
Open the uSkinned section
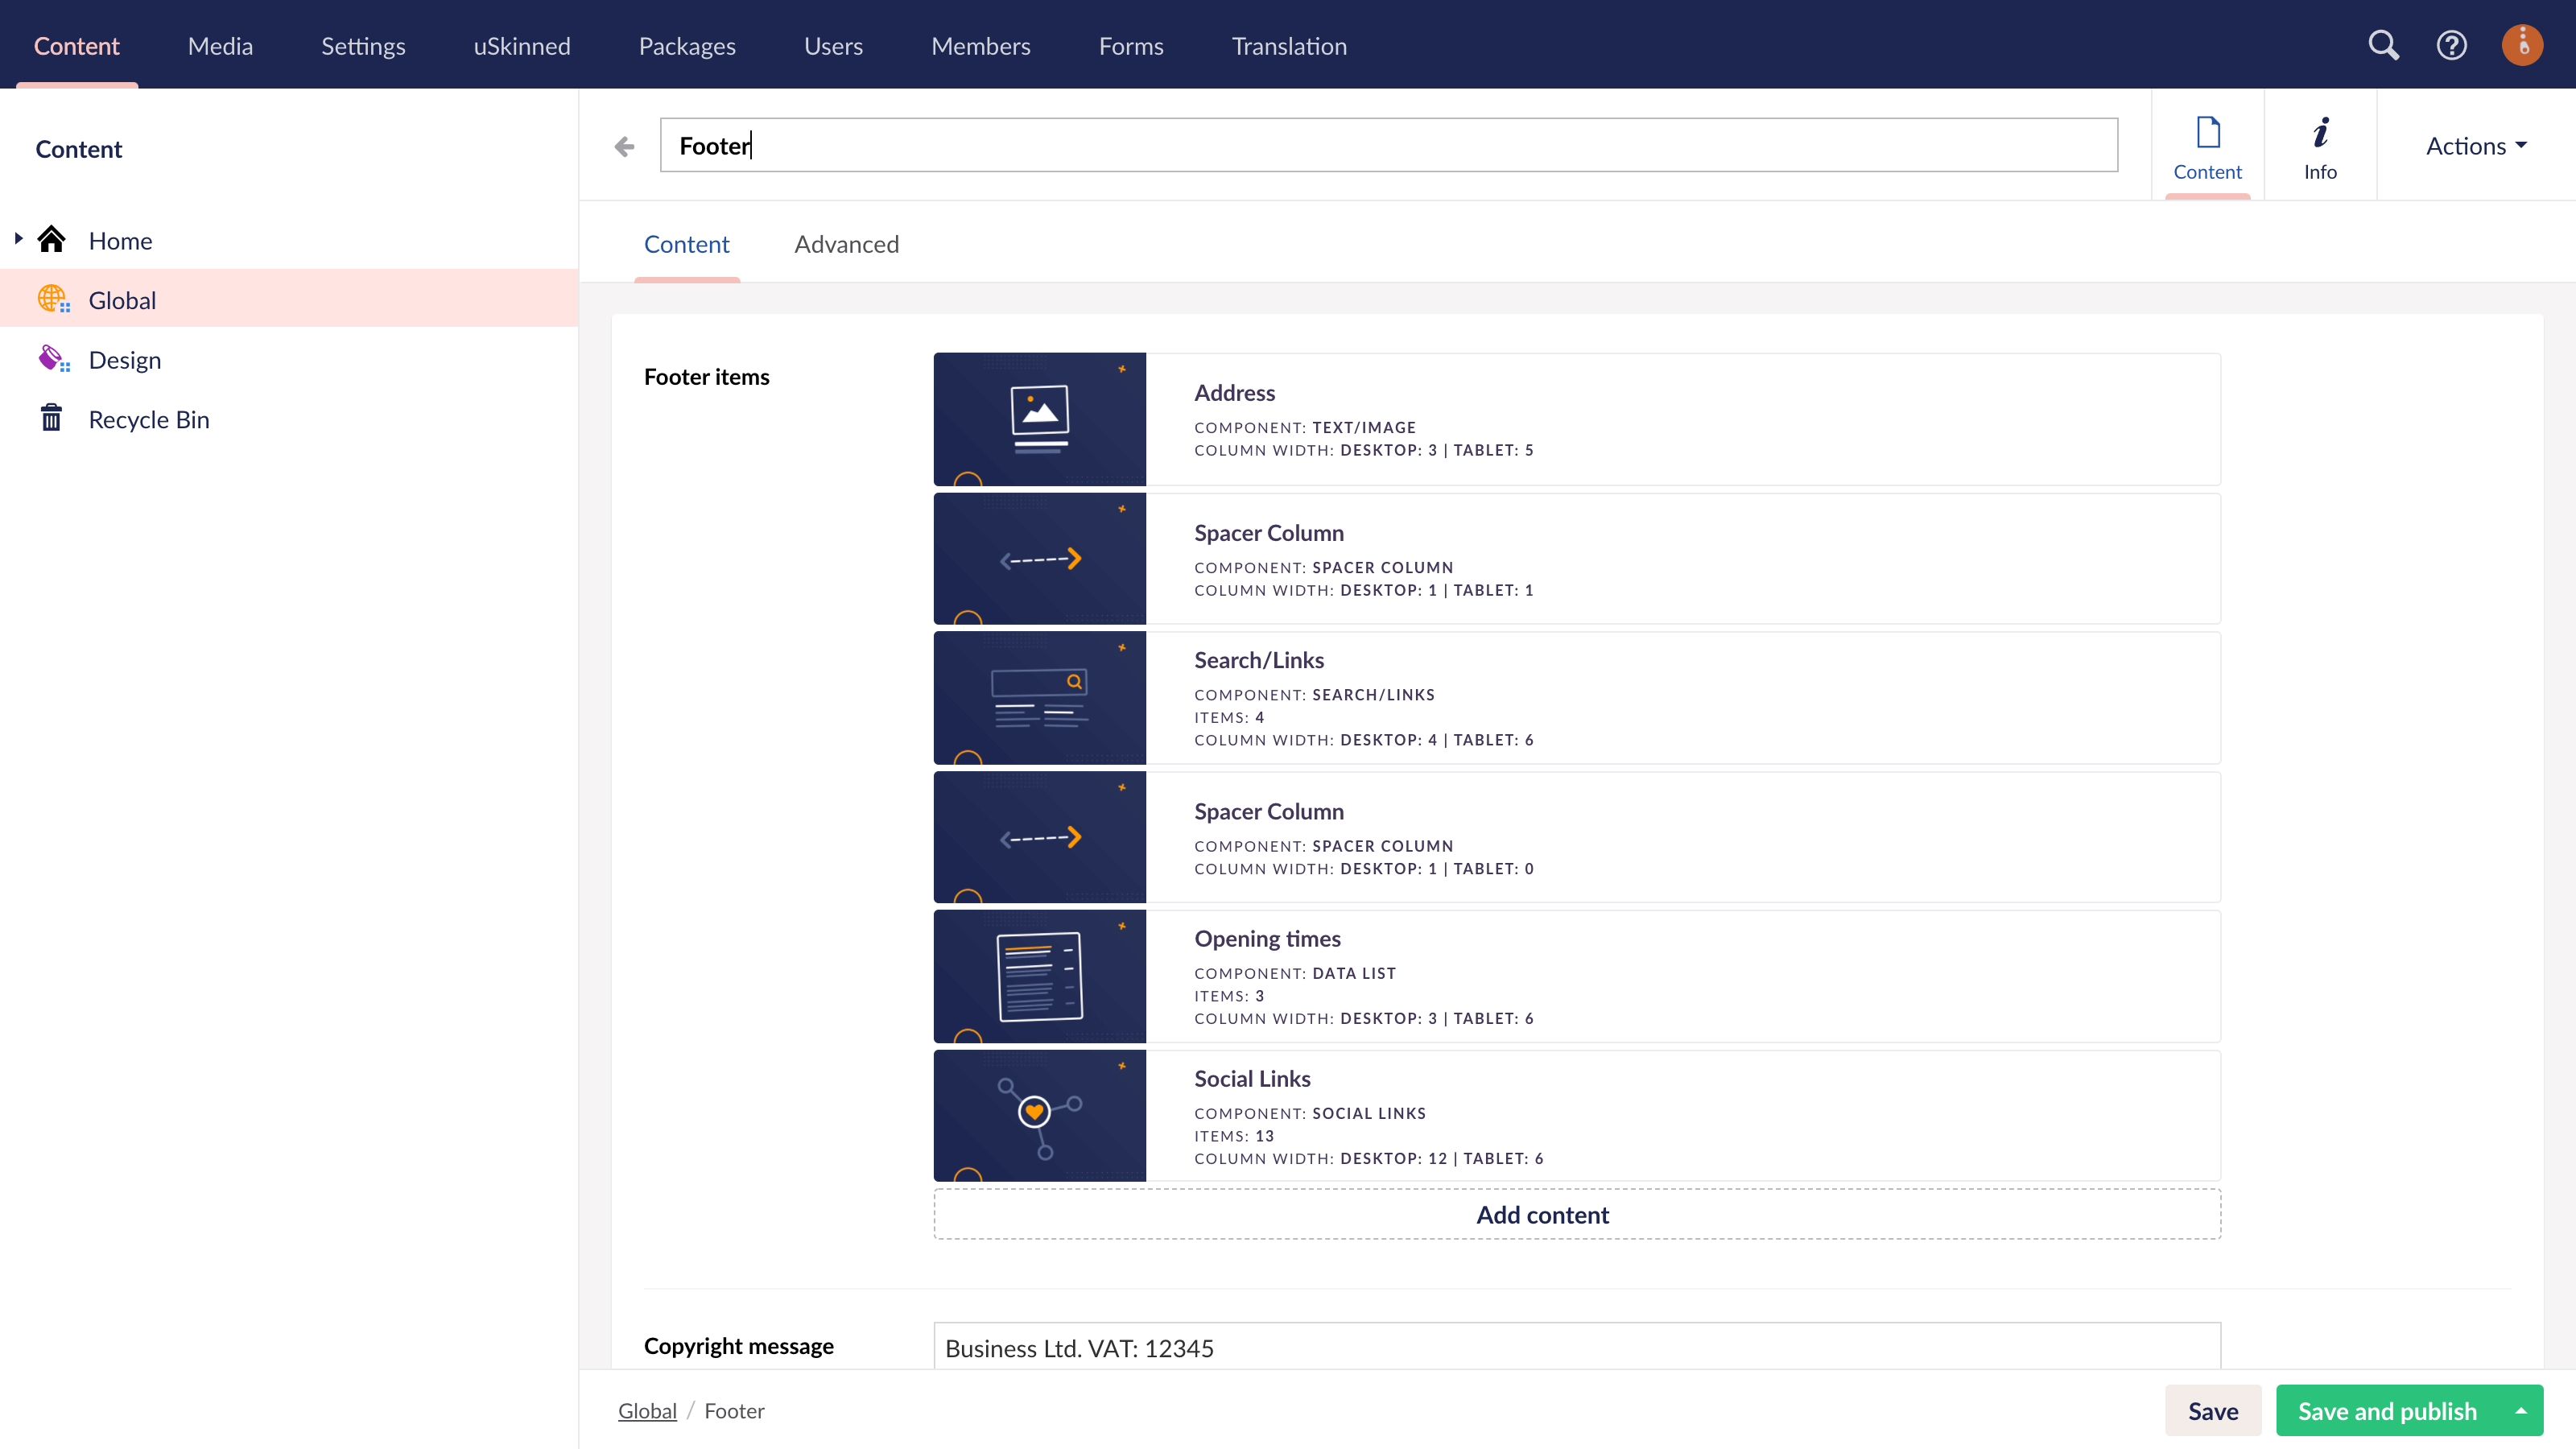tap(521, 46)
